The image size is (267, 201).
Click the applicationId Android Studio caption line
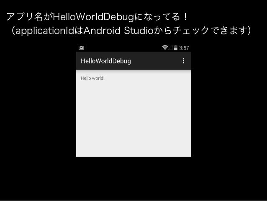(131, 31)
